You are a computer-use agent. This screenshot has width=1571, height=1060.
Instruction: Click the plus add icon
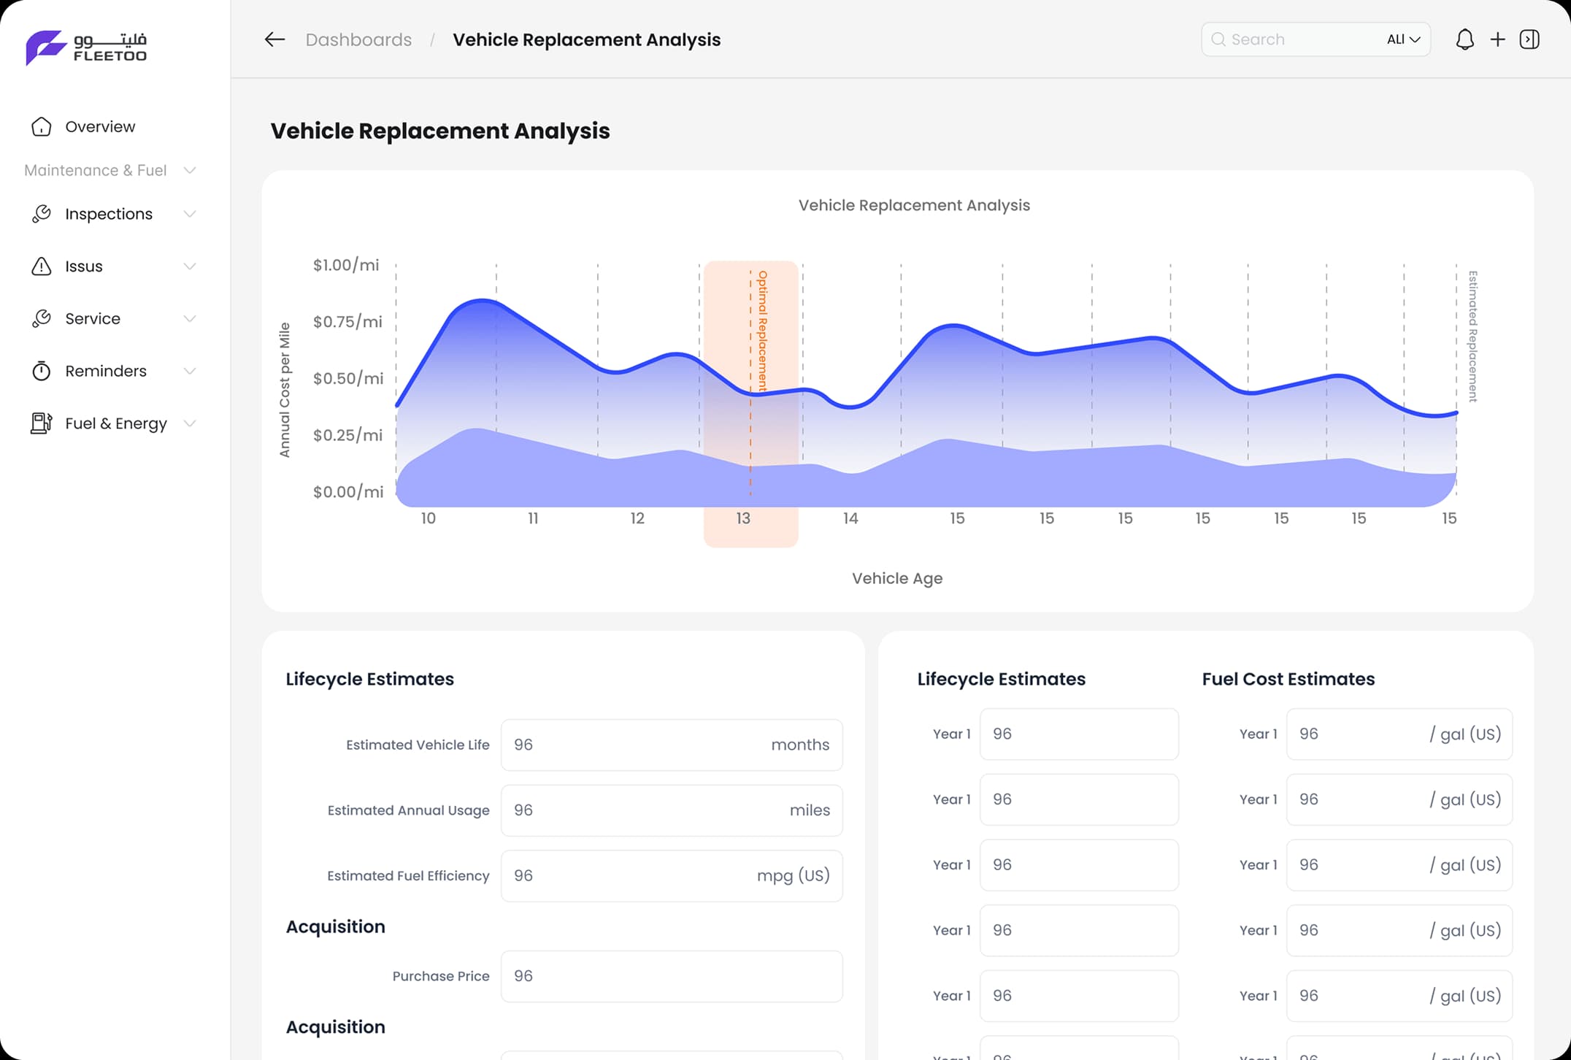(x=1497, y=39)
